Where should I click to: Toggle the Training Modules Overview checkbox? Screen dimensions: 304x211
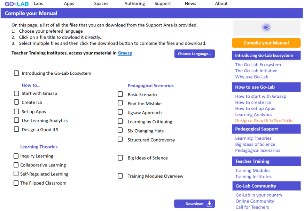120,176
